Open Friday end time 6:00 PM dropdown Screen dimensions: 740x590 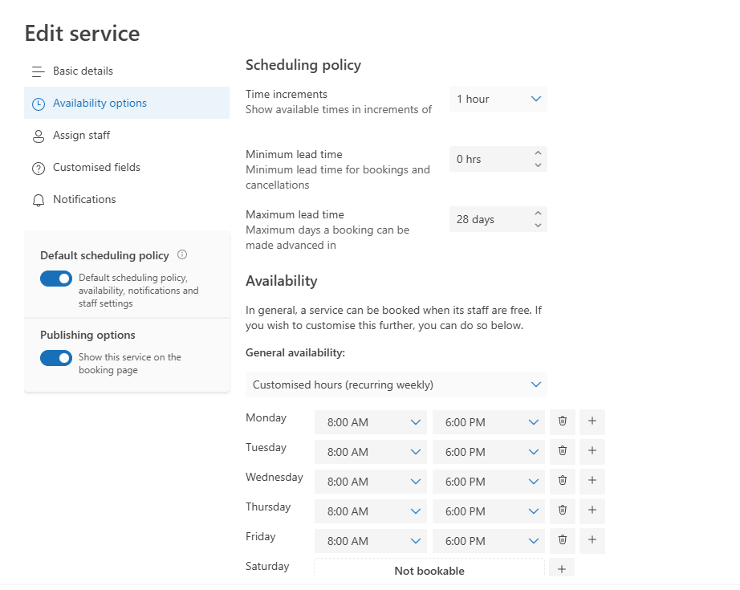[x=489, y=541]
